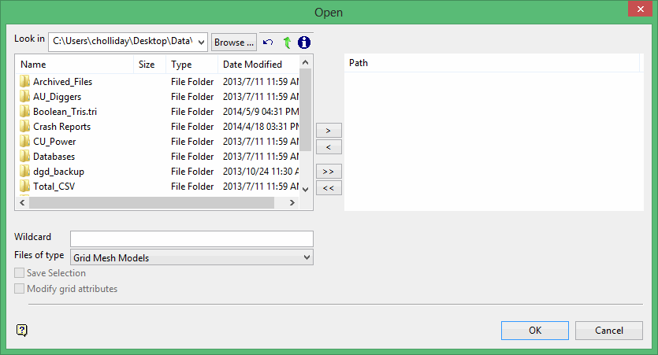The width and height of the screenshot is (658, 355).
Task: Add all items with >> button
Action: [x=329, y=172]
